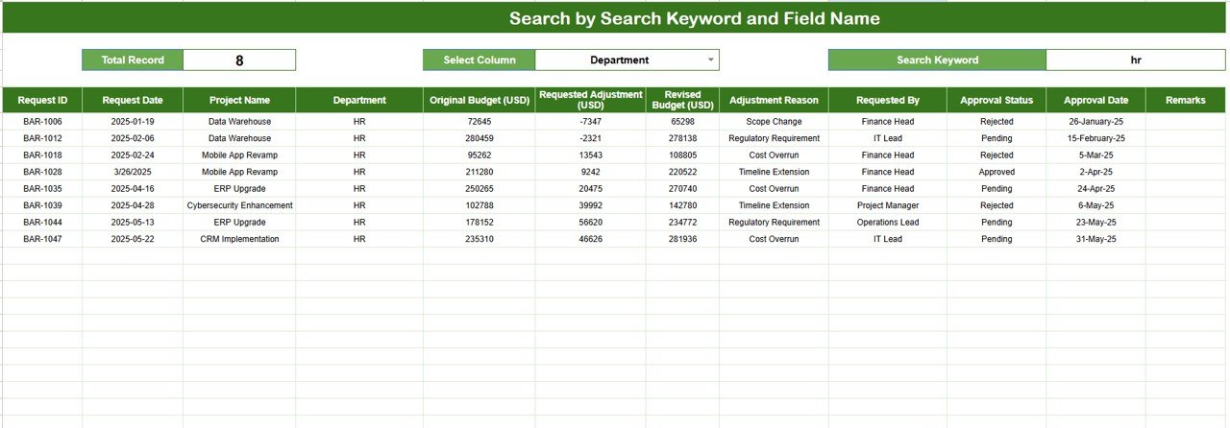
Task: Select the BAR-1006 request ID cell
Action: coord(42,122)
